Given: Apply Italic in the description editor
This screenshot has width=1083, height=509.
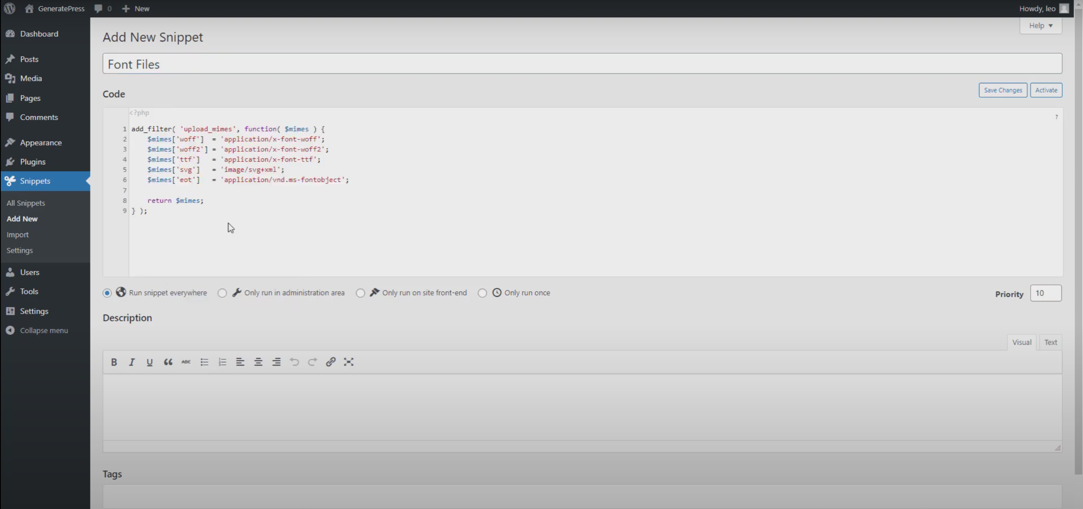Looking at the screenshot, I should pyautogui.click(x=132, y=362).
